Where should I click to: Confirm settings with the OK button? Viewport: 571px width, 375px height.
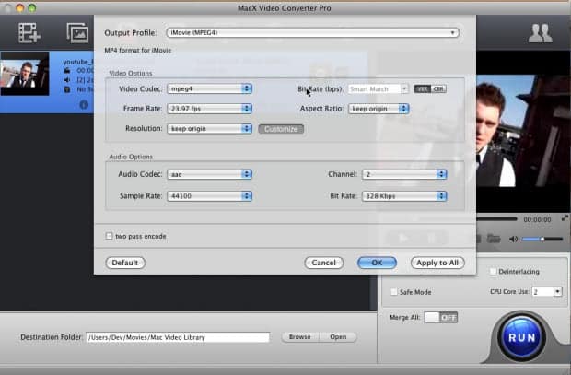coord(377,263)
